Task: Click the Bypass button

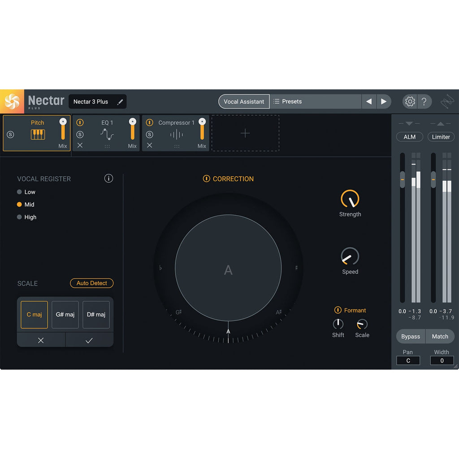Action: 411,336
